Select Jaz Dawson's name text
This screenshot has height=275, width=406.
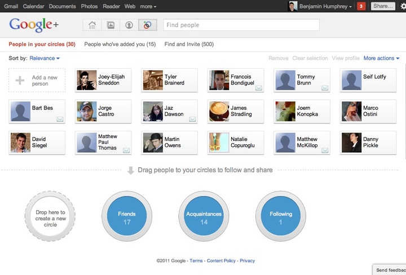pos(174,111)
